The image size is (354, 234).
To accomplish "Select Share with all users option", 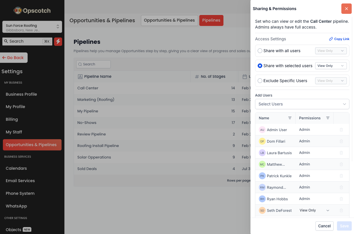I will click(x=260, y=51).
